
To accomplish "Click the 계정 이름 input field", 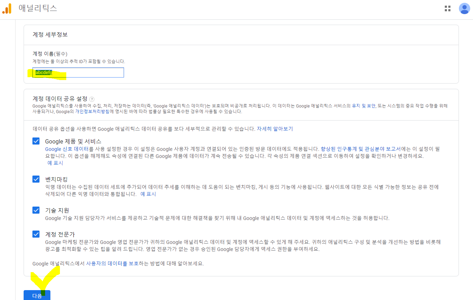I will (x=78, y=73).
